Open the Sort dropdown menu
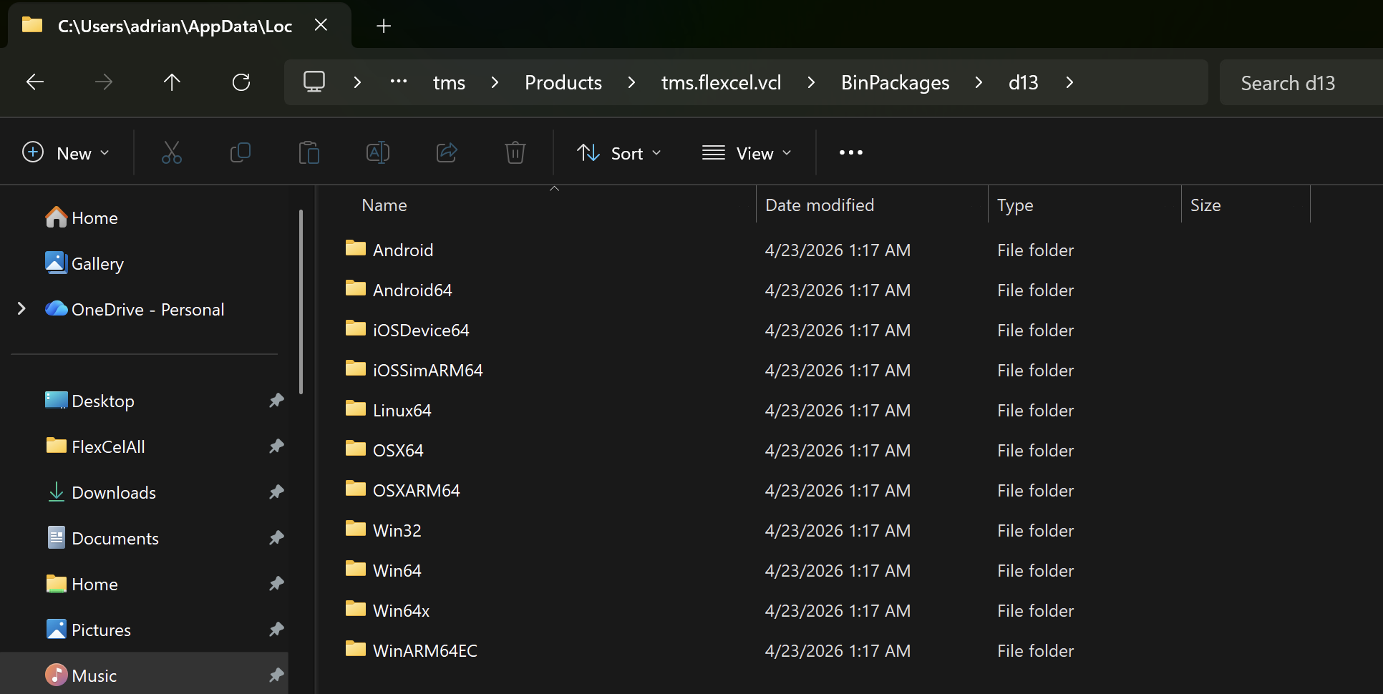The image size is (1383, 694). click(x=619, y=153)
